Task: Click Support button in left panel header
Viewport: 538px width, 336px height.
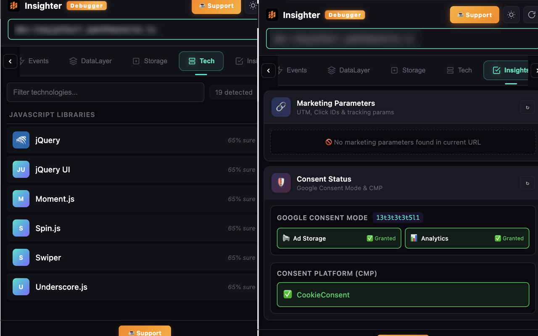Action: click(x=216, y=6)
